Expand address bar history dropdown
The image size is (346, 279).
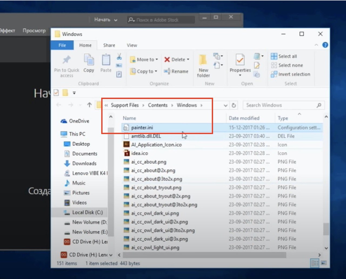pyautogui.click(x=225, y=106)
